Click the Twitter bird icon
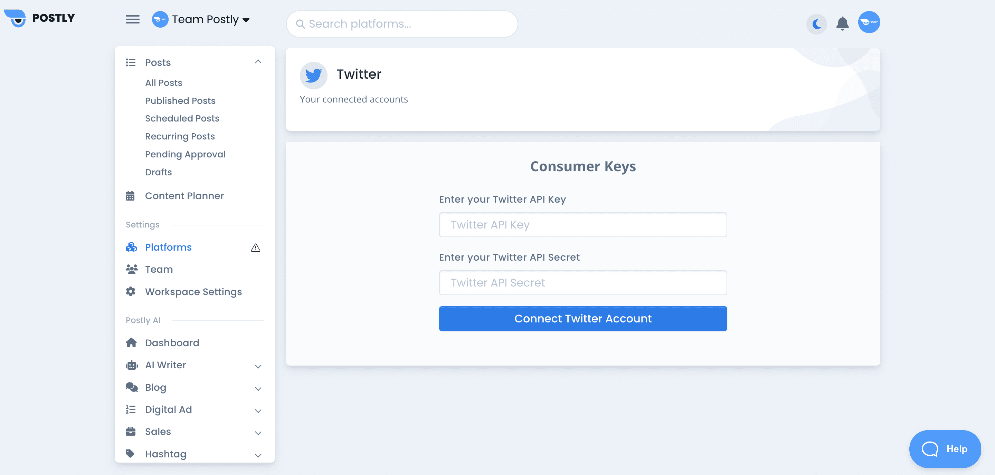The width and height of the screenshot is (995, 475). point(313,75)
